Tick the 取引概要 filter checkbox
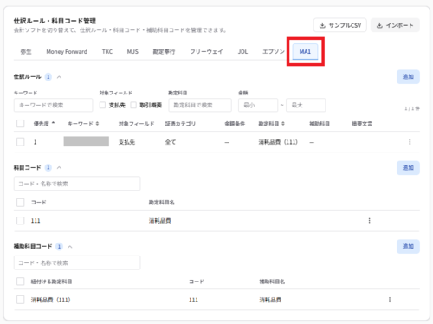This screenshot has height=324, width=433. click(133, 105)
